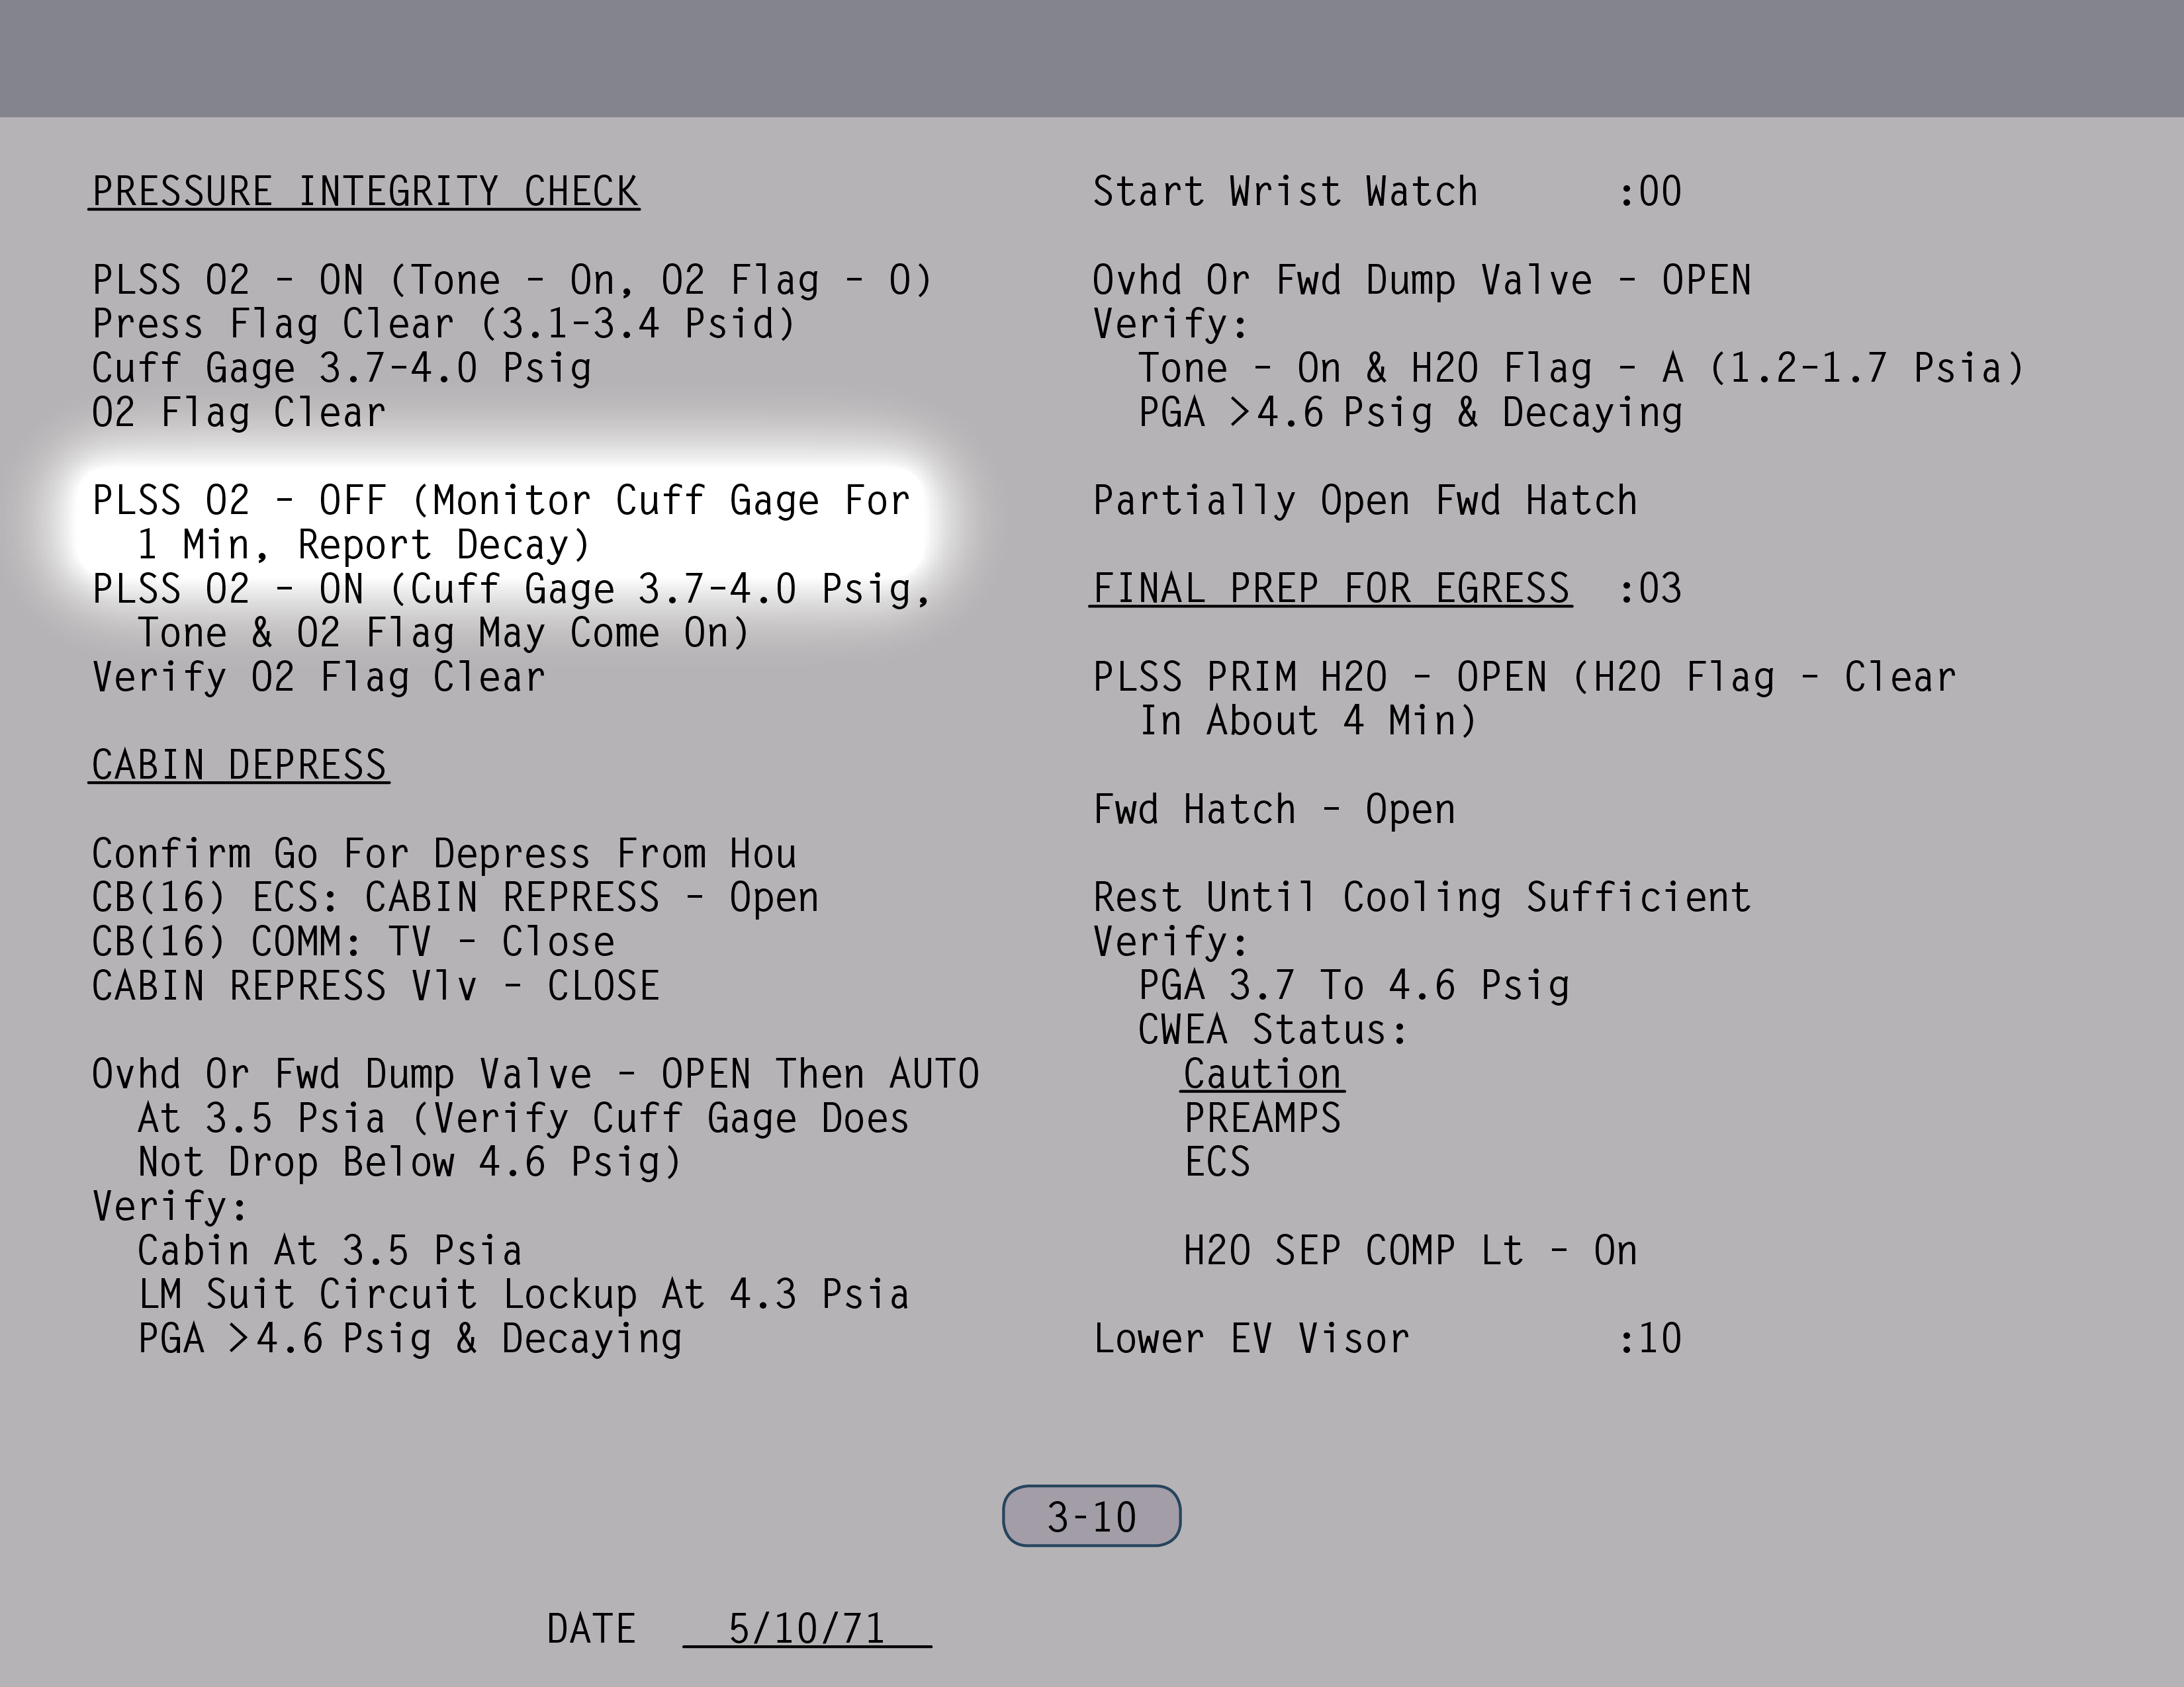Click the Start Wrist Watch line

pyautogui.click(x=1285, y=192)
